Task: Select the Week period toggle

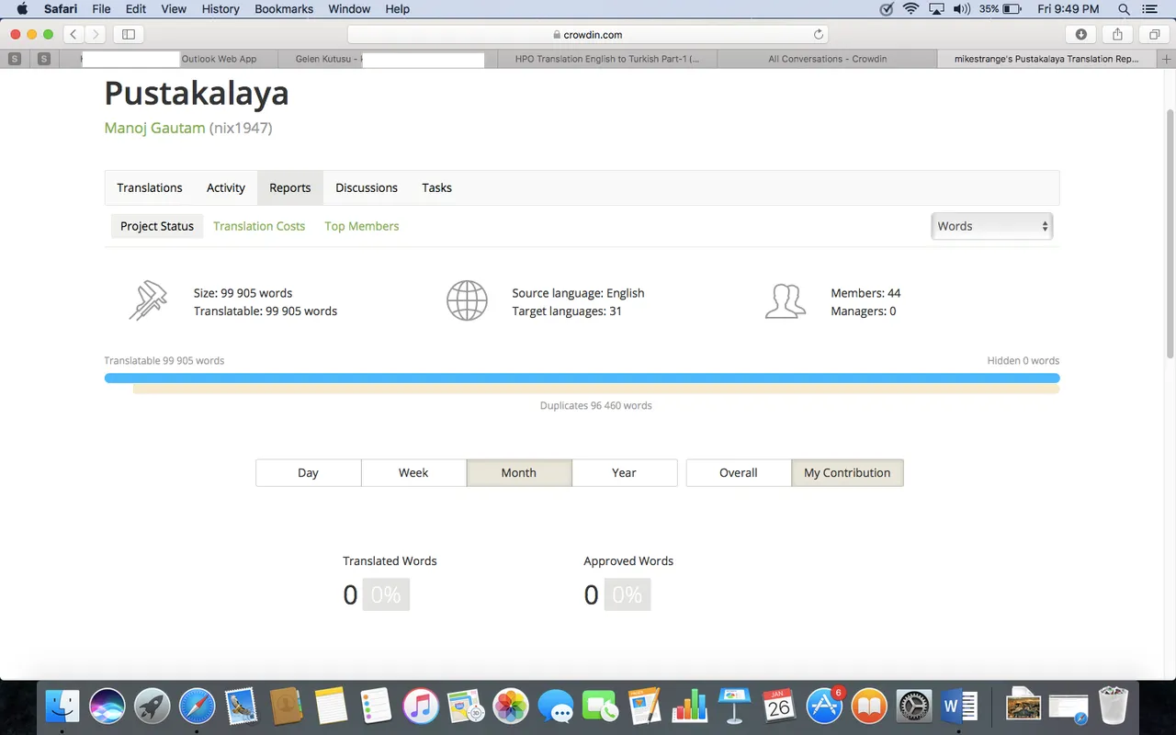Action: coord(413,472)
